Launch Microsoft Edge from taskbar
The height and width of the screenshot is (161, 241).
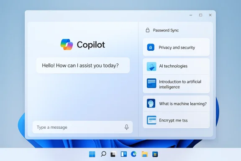pyautogui.click(x=134, y=154)
